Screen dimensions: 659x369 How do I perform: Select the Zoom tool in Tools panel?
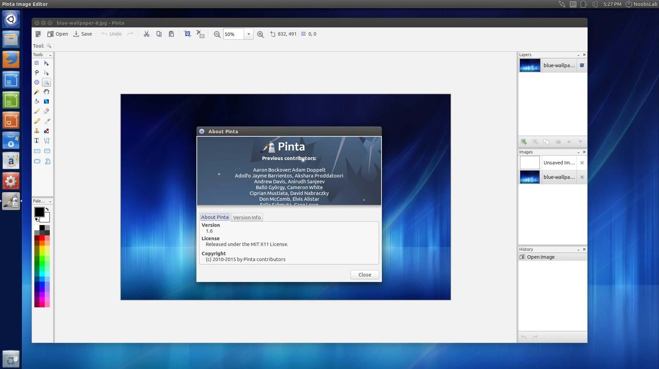click(x=46, y=82)
